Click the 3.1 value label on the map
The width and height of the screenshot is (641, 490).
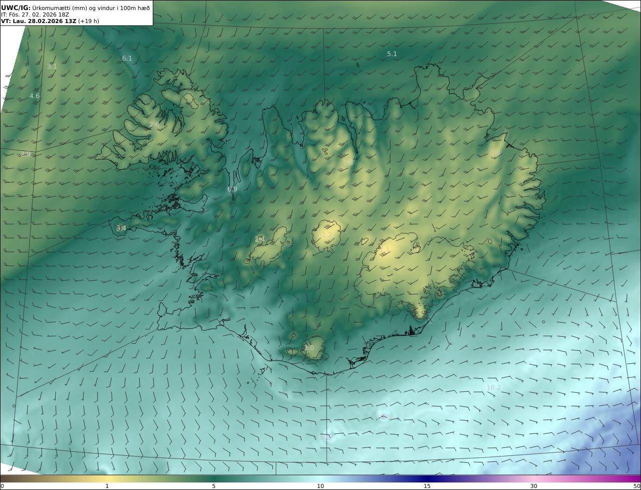52,66
